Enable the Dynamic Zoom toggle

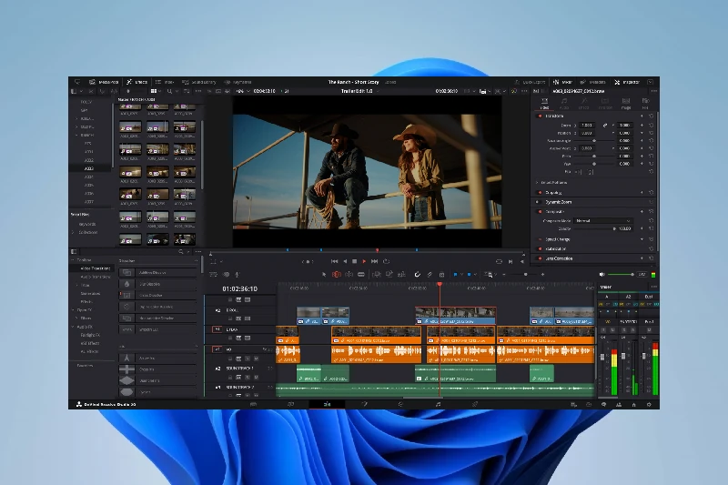pos(538,202)
